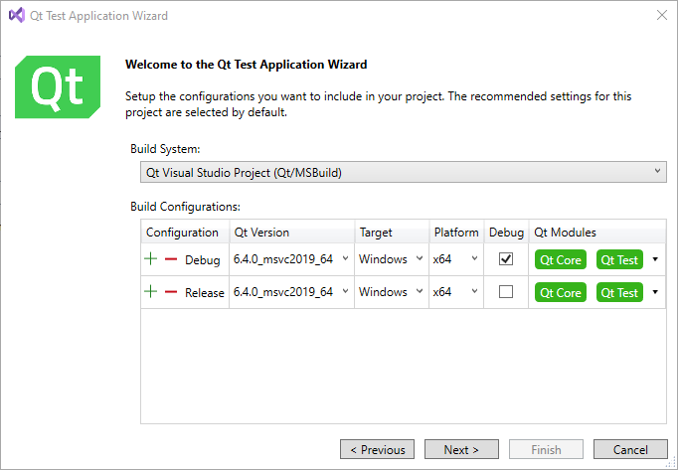678x470 pixels.
Task: Open the Qt Version dropdown for the Debug row
Action: click(x=291, y=259)
